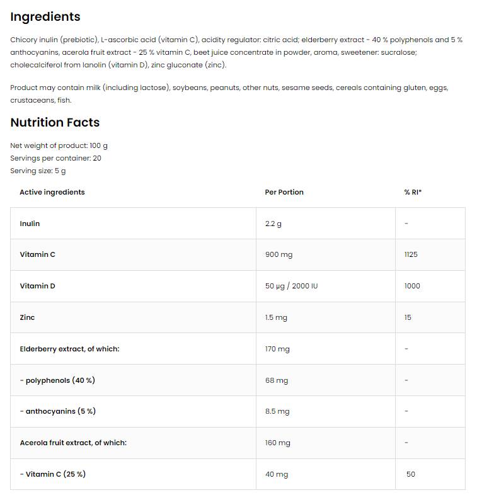Select the Vitamin D row label

tap(37, 286)
